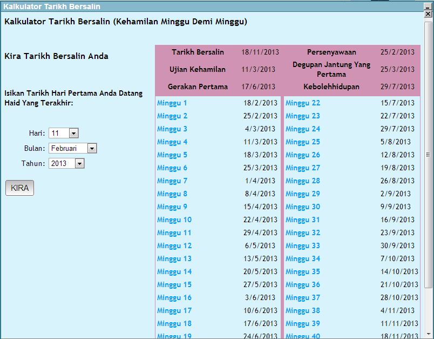434x339 pixels.
Task: Open the Minggu 31 link
Action: (303, 220)
